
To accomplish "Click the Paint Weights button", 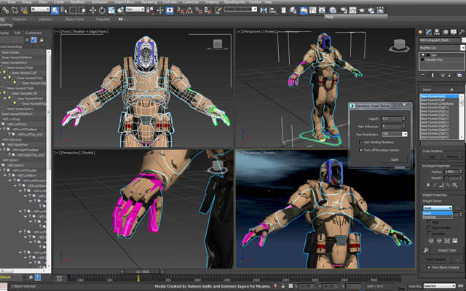I will click(x=436, y=259).
